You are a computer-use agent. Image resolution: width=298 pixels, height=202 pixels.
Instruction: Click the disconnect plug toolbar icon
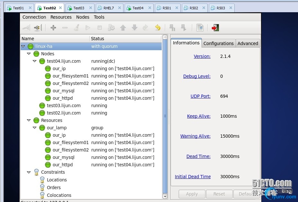coord(38,28)
